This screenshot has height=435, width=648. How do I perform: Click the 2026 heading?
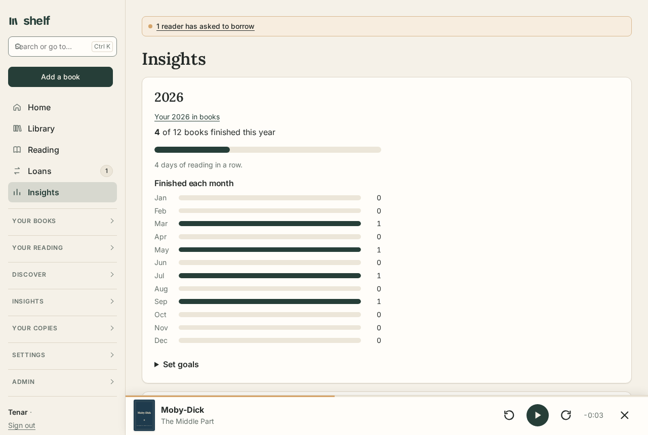coord(169,97)
